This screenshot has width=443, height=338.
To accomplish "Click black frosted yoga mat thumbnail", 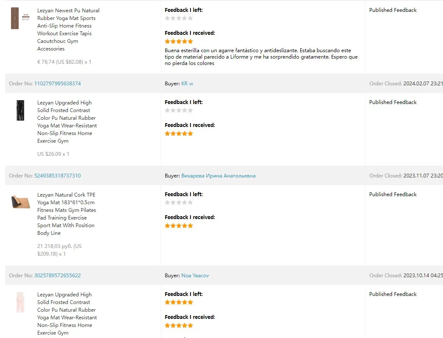I will pyautogui.click(x=20, y=110).
